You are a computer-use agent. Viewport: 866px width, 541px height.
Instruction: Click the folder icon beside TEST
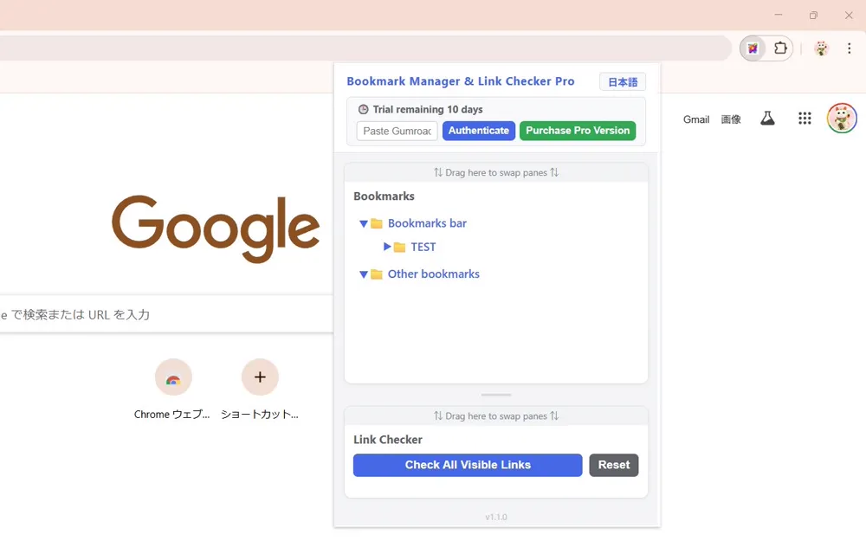tap(399, 246)
